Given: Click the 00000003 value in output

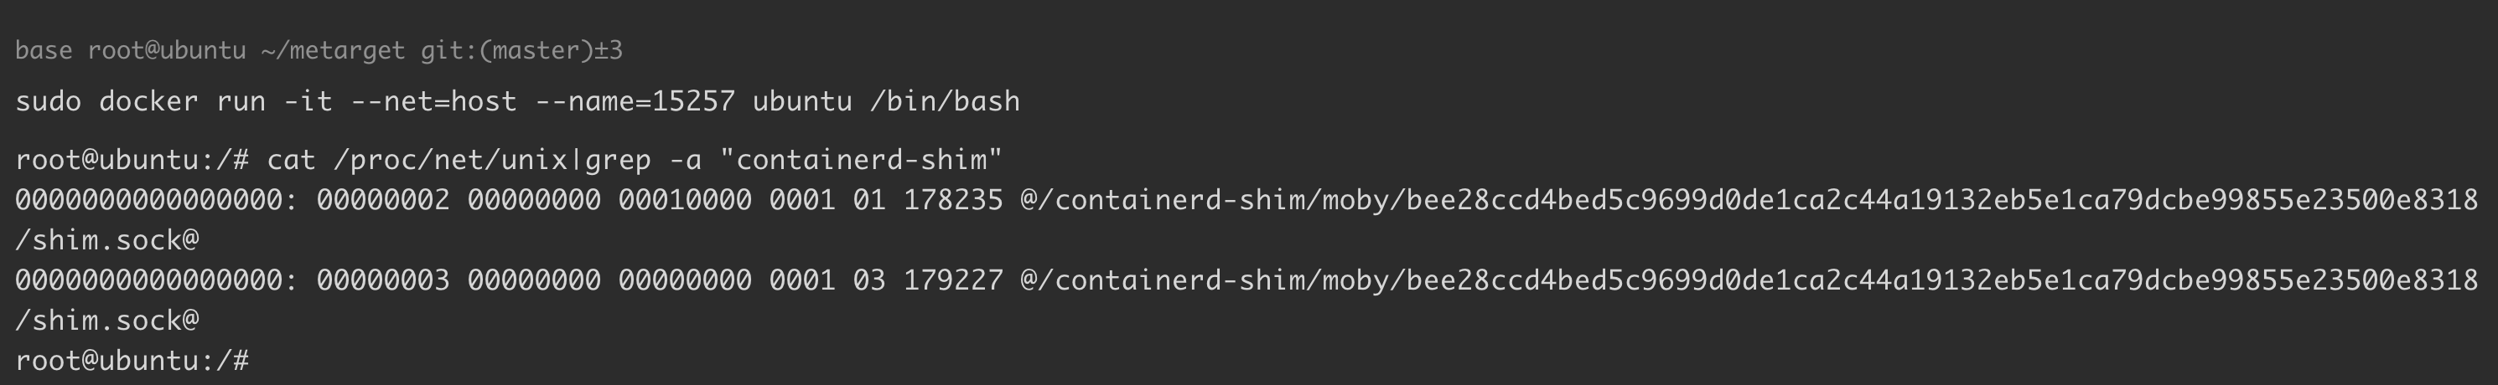Looking at the screenshot, I should [383, 280].
